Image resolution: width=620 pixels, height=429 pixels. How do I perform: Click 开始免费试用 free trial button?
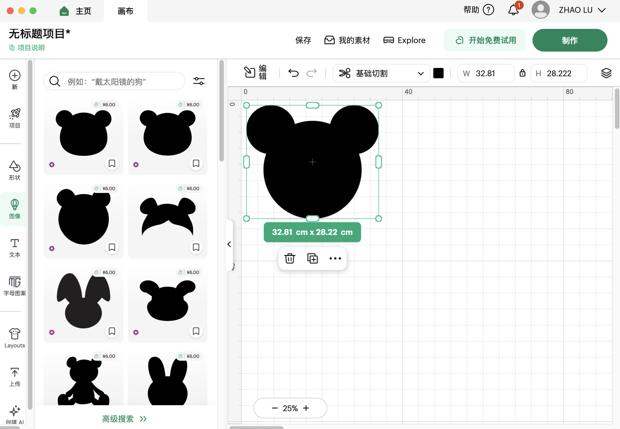(x=485, y=40)
